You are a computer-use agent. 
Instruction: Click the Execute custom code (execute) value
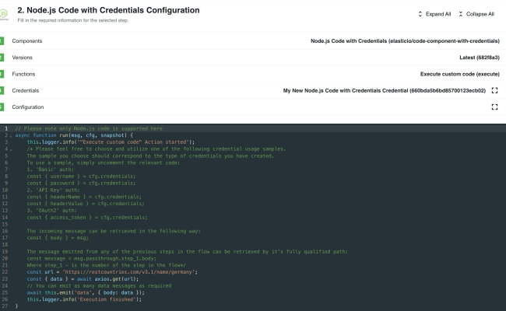[459, 74]
